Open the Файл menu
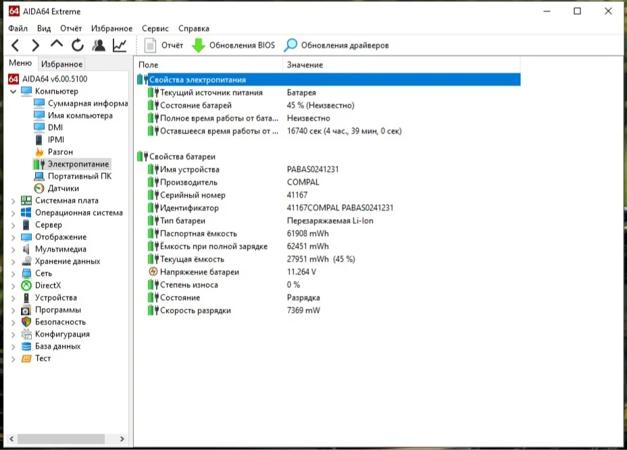Image resolution: width=627 pixels, height=450 pixels. pyautogui.click(x=18, y=28)
